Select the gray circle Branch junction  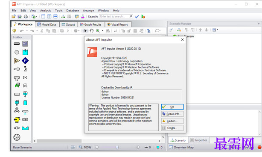click(17, 52)
